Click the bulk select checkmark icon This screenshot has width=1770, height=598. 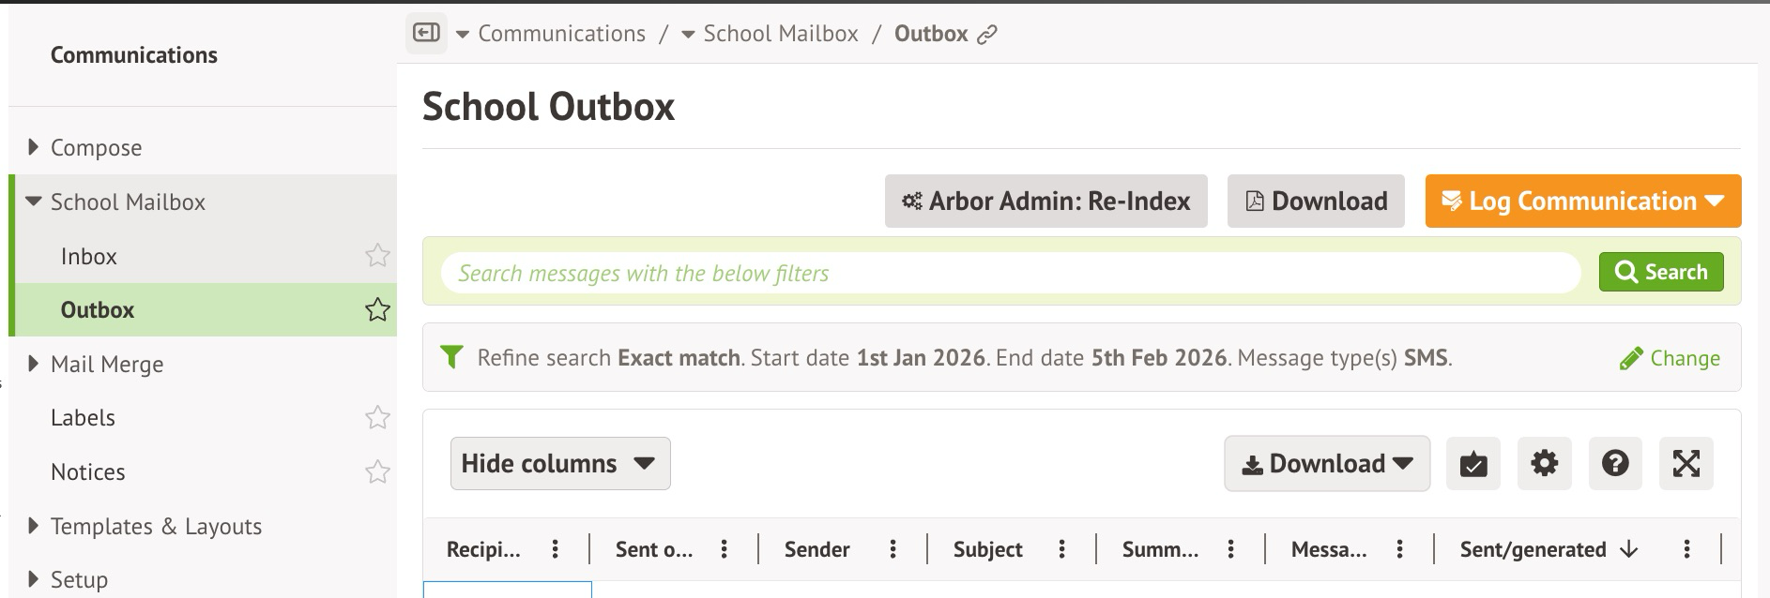[x=1472, y=463]
